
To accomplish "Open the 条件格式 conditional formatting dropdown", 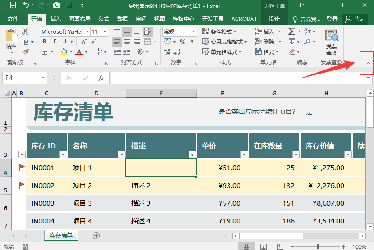I will point(219,31).
